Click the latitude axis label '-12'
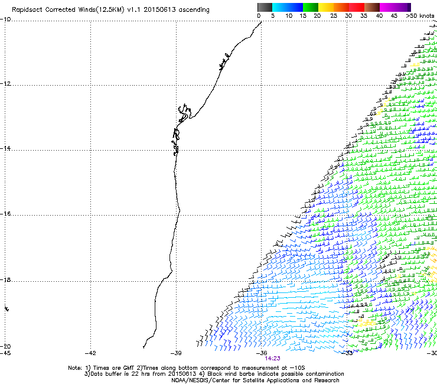The width and height of the screenshot is (437, 384). (5, 84)
